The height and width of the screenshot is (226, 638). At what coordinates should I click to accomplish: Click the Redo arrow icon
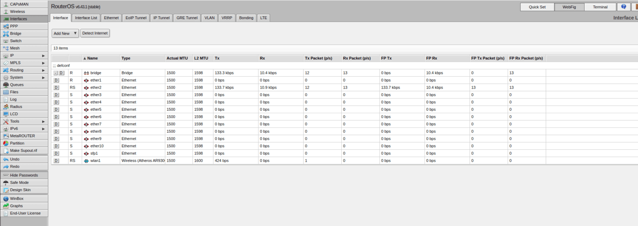click(x=6, y=166)
